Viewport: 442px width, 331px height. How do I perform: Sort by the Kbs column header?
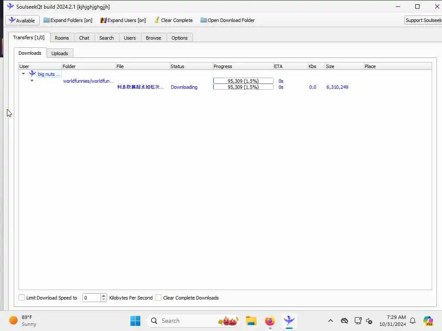coord(316,66)
